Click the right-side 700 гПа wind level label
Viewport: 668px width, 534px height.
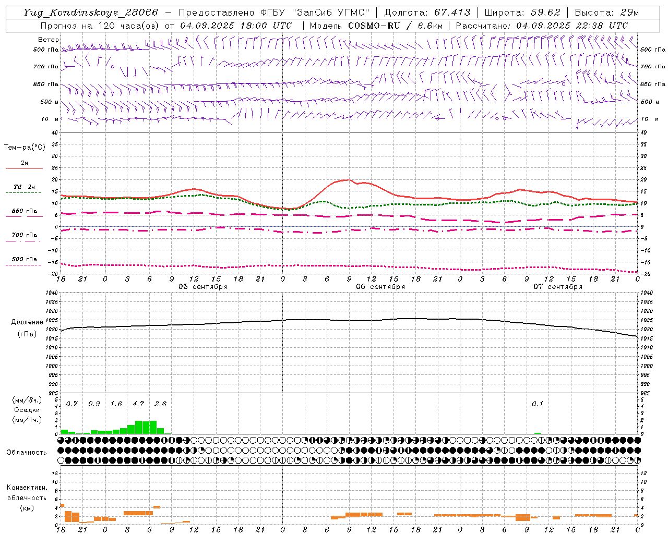click(x=653, y=67)
